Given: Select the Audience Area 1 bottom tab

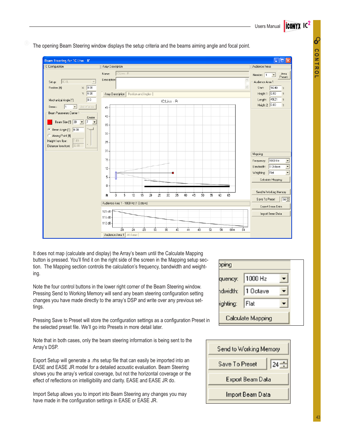Looking at the screenshot, I should [x=114, y=235].
